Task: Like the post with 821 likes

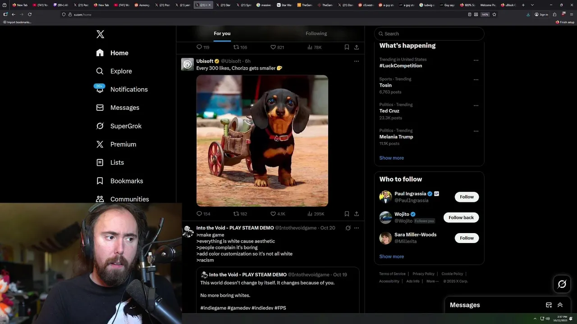Action: click(x=277, y=47)
